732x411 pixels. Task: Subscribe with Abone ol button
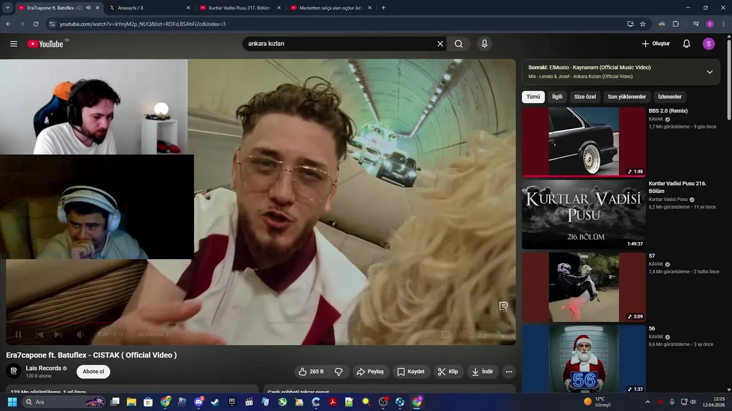pyautogui.click(x=94, y=372)
